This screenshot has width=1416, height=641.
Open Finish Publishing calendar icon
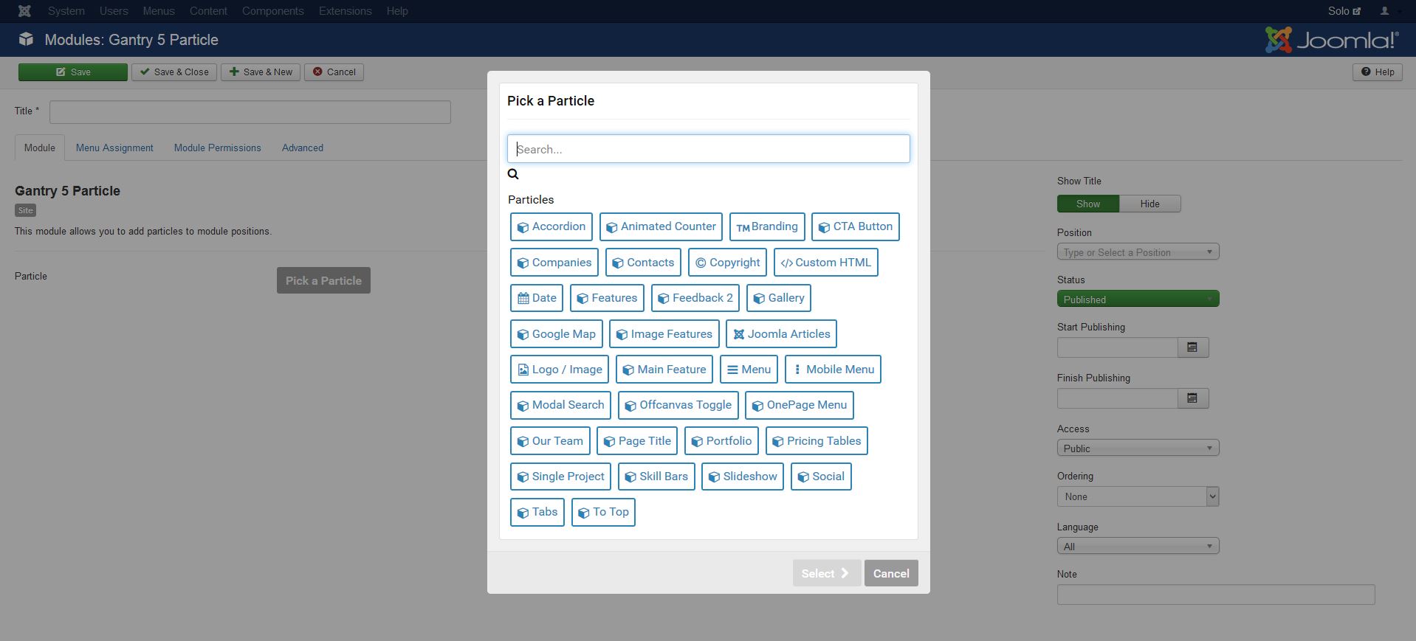point(1192,398)
